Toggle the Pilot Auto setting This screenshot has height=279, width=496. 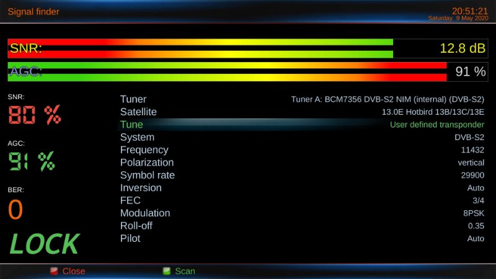point(476,239)
